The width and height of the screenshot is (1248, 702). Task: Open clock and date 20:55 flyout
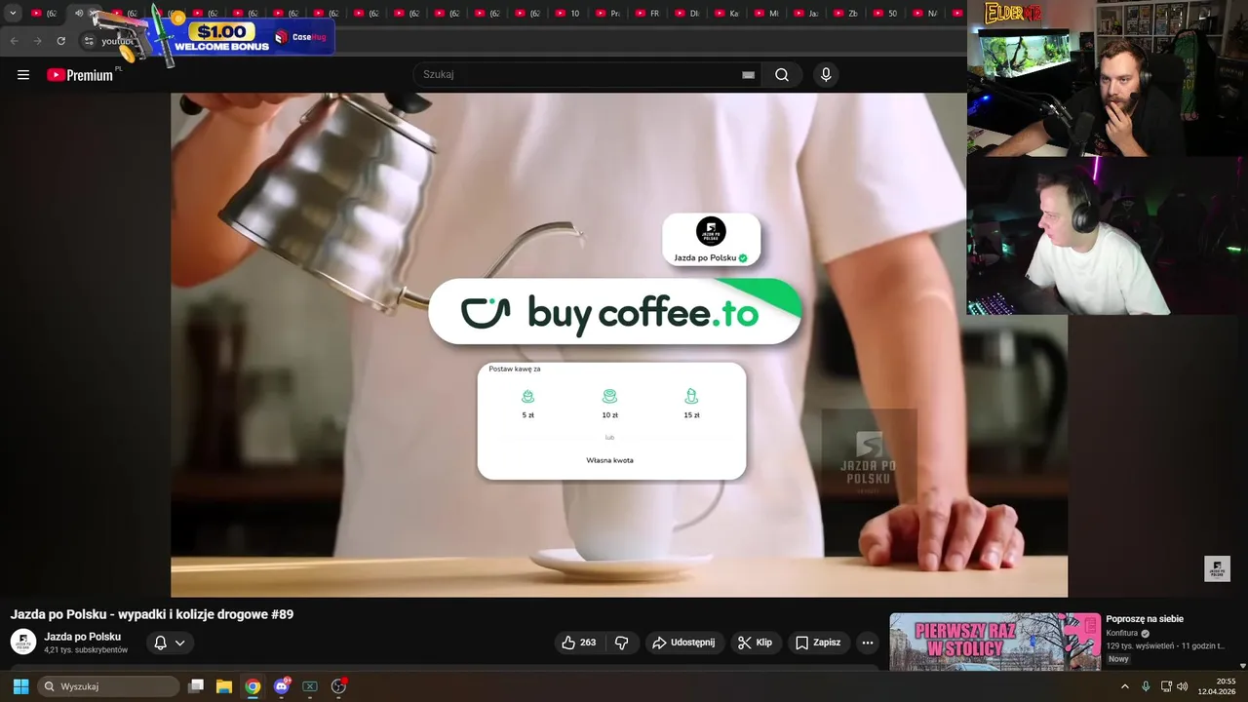tap(1218, 686)
